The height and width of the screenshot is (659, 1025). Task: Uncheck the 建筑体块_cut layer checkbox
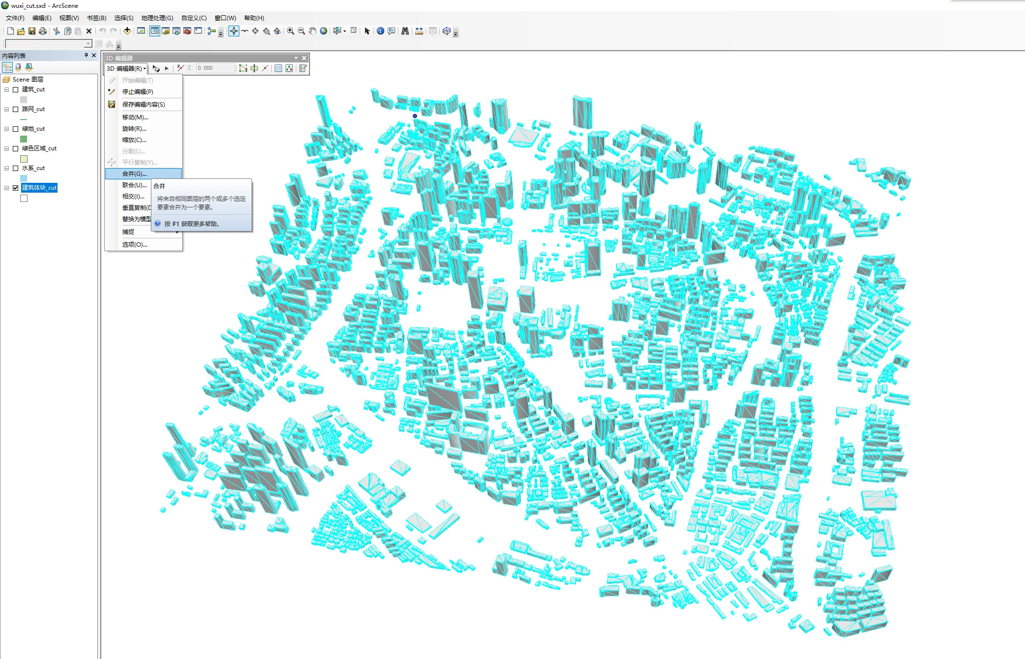coord(16,188)
